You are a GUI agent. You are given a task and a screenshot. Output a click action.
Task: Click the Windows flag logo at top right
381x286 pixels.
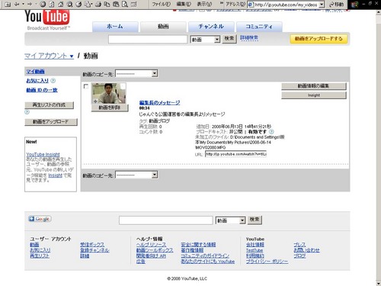[354, 5]
